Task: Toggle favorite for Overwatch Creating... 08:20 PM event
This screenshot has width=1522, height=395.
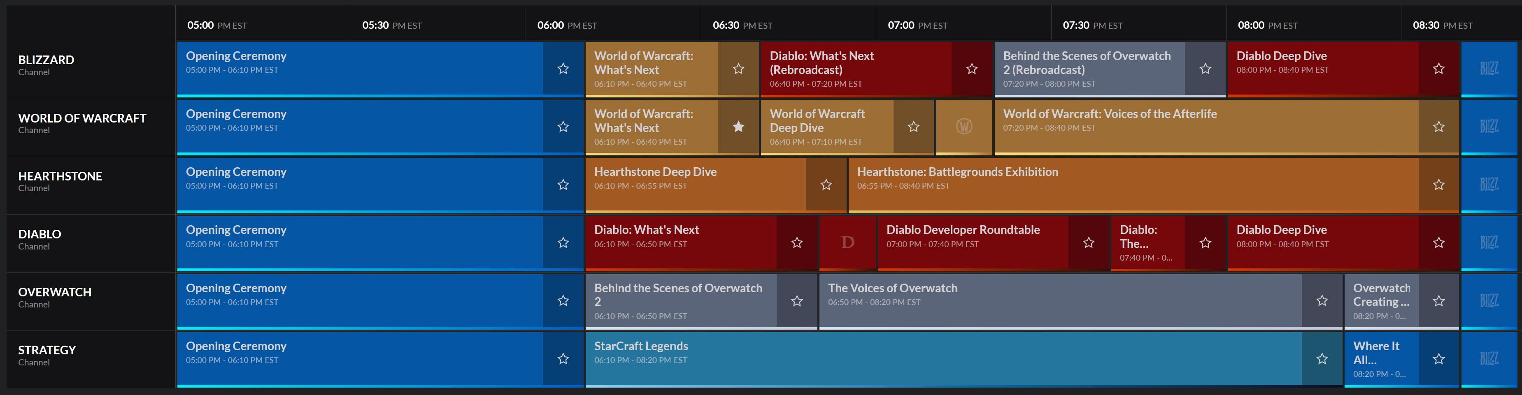Action: [x=1439, y=300]
